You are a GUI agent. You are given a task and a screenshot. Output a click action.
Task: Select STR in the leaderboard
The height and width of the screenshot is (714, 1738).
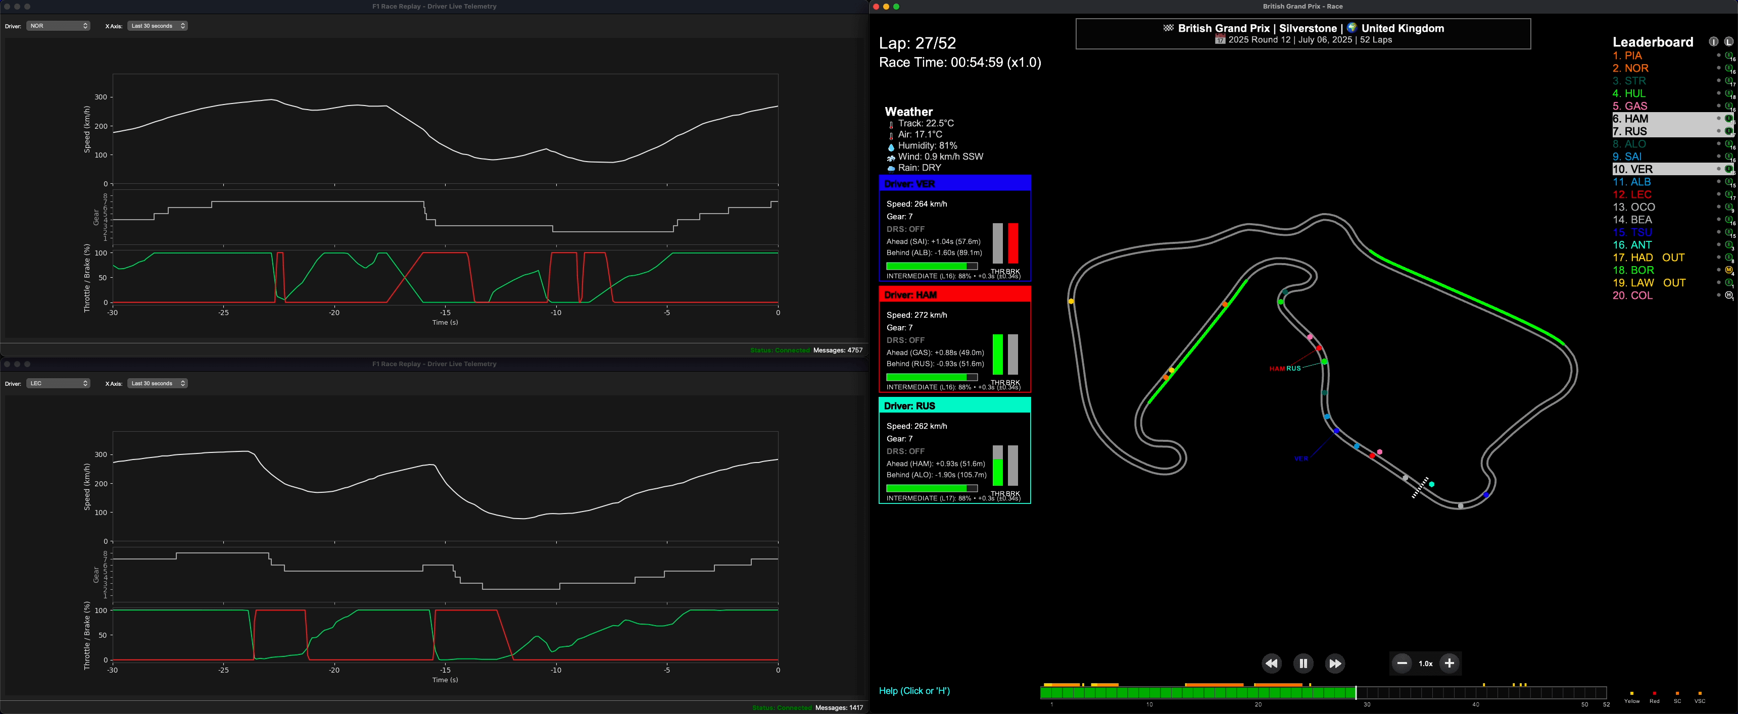coord(1629,81)
